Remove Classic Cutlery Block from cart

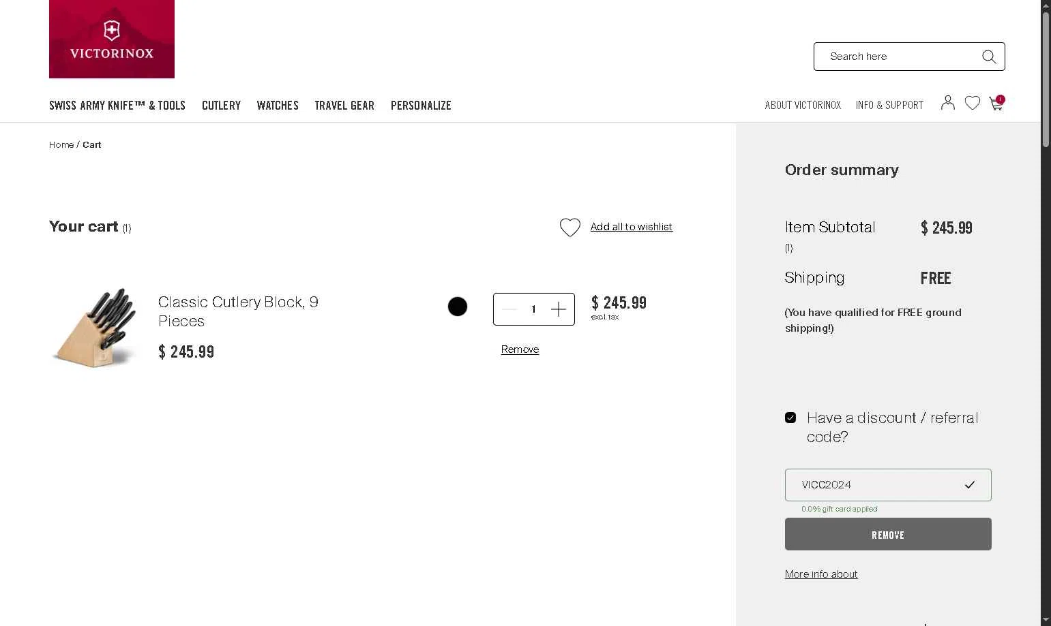(520, 349)
